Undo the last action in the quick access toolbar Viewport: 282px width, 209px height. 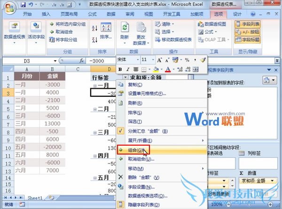(x=31, y=5)
